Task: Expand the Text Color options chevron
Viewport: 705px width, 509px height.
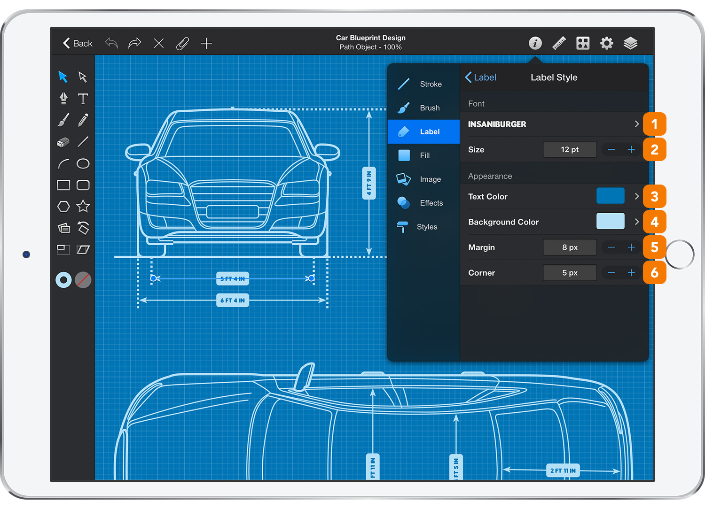Action: (x=637, y=196)
